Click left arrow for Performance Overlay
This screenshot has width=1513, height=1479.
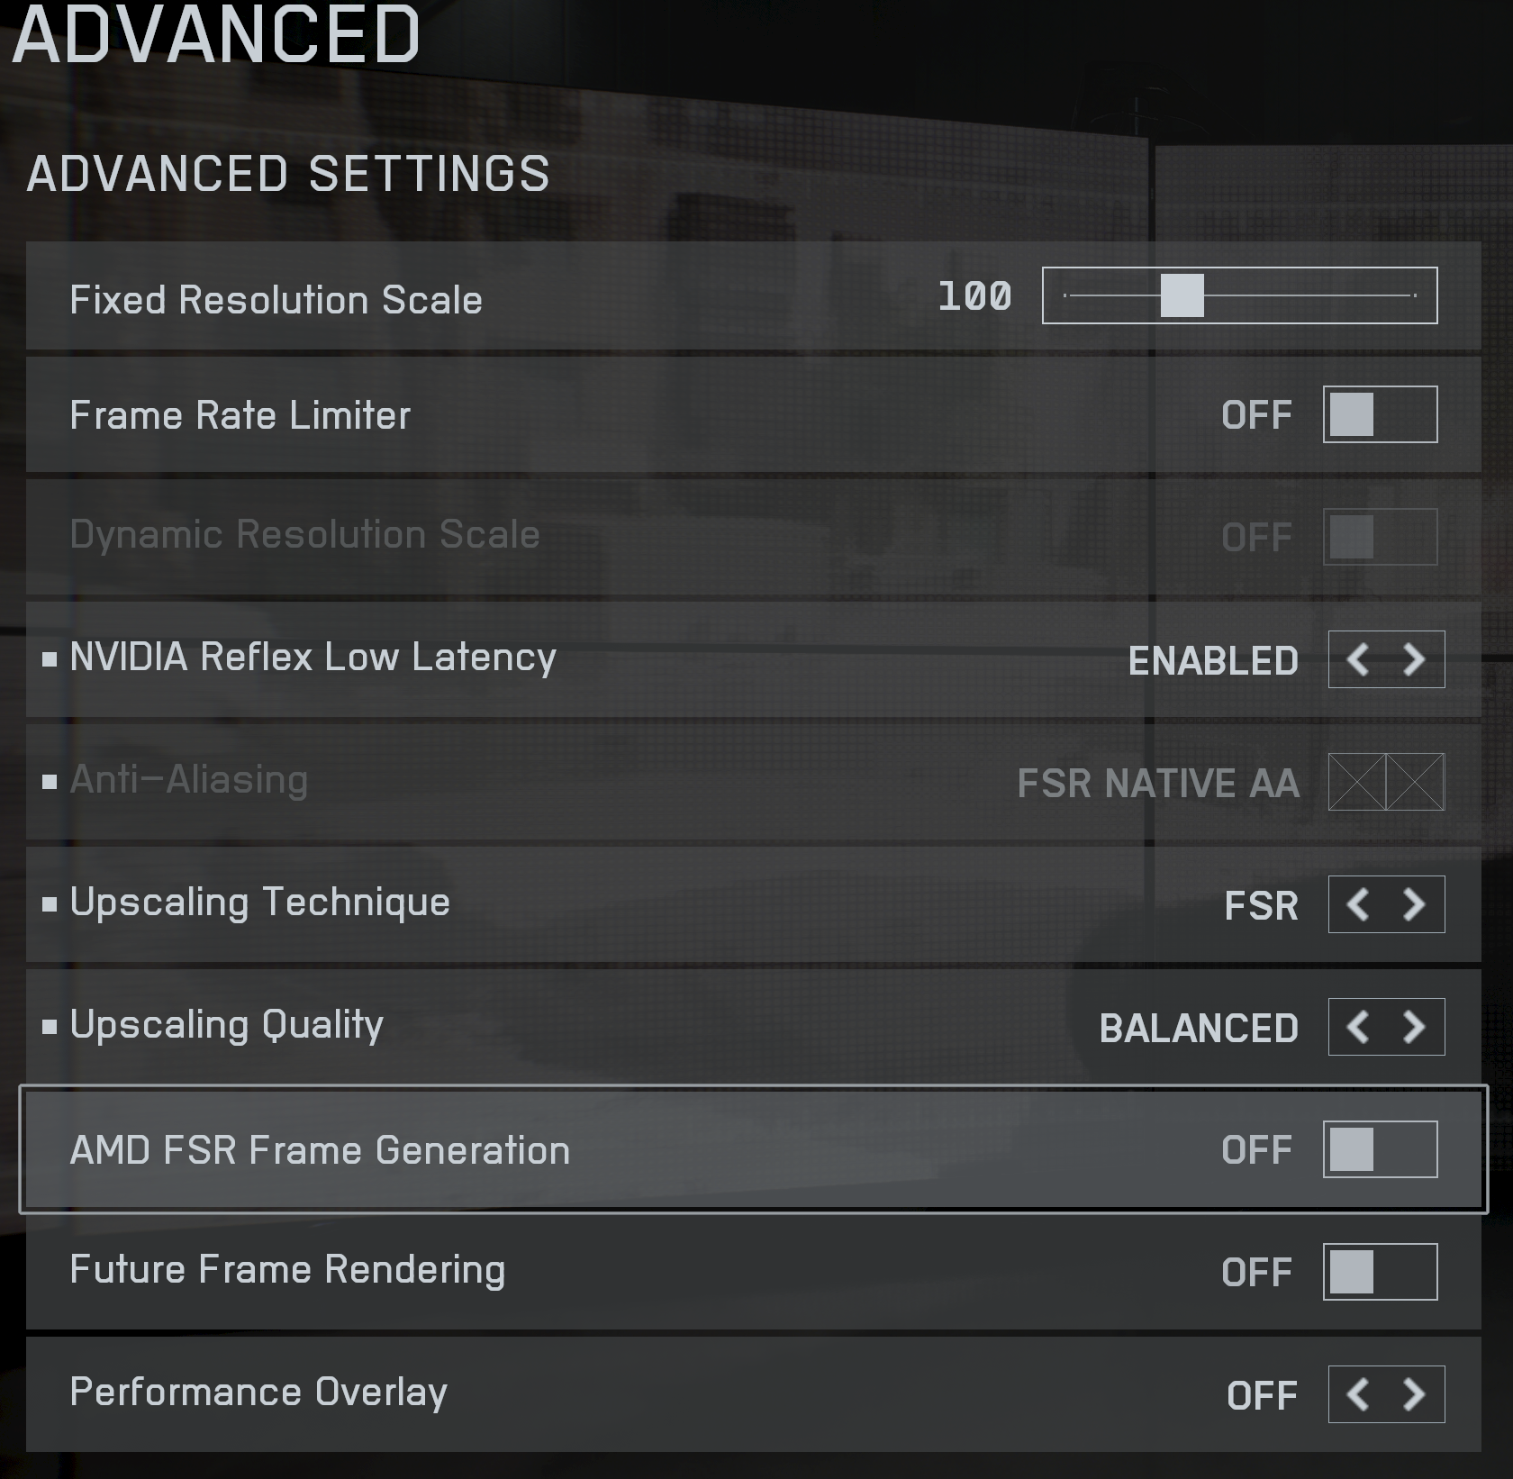(1358, 1394)
